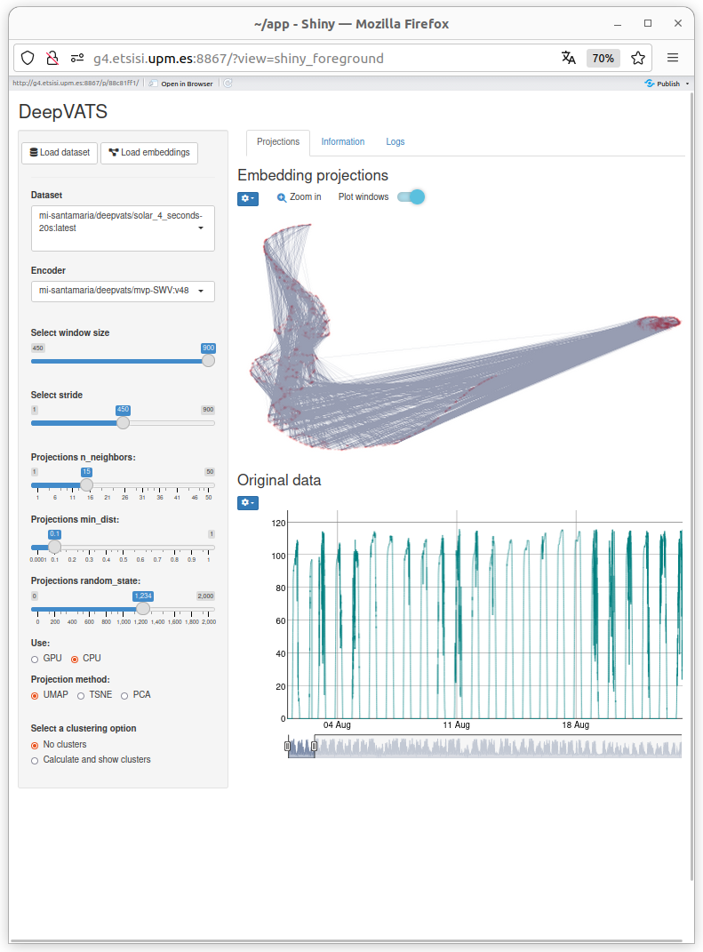This screenshot has width=703, height=952.
Task: Select GPU radio button
Action: [35, 660]
